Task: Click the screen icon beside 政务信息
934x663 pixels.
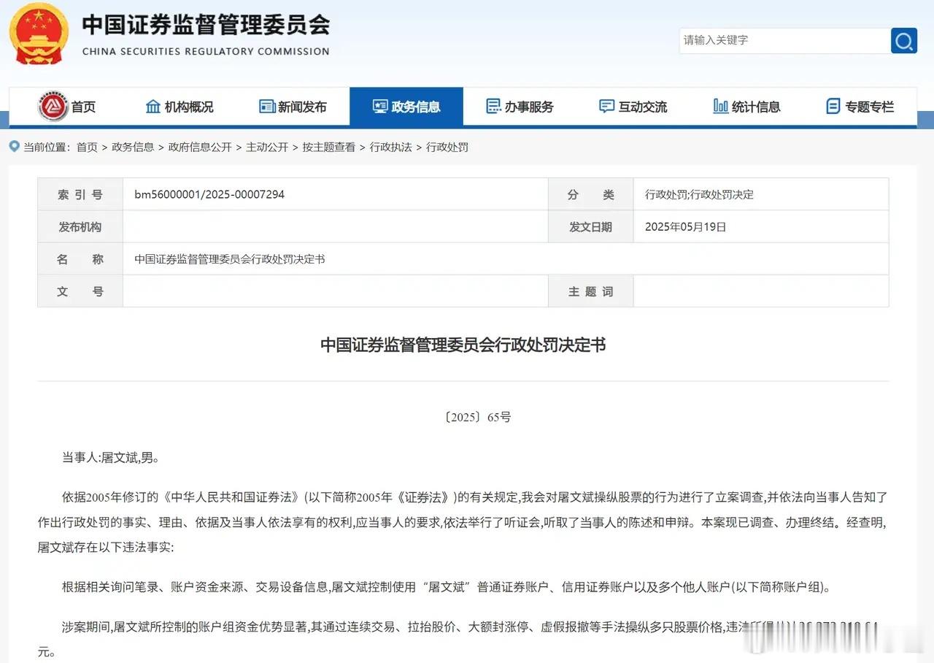Action: [380, 107]
